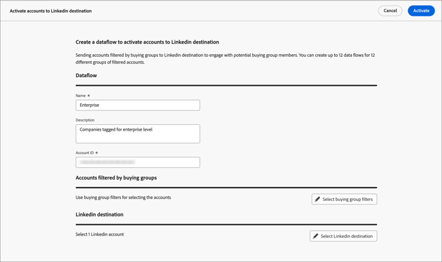This screenshot has height=262, width=442.
Task: Open Select Linkedin destination
Action: (343, 236)
